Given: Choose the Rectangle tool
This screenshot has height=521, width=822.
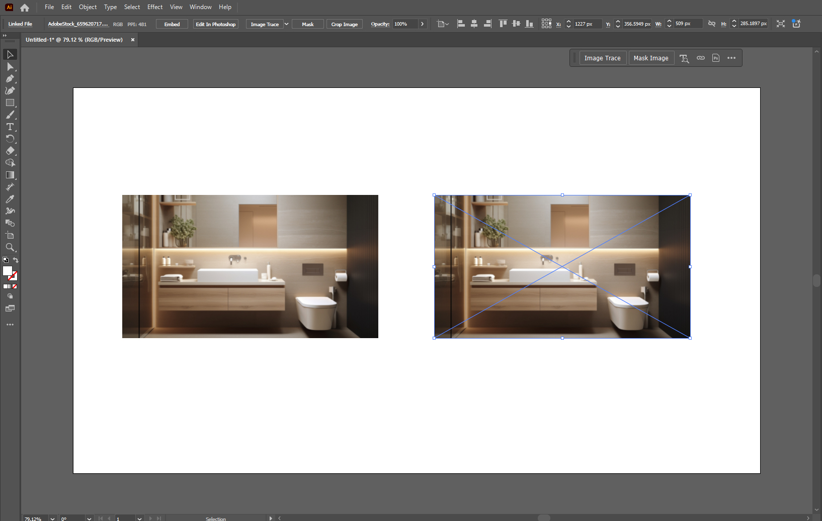Looking at the screenshot, I should [x=10, y=102].
